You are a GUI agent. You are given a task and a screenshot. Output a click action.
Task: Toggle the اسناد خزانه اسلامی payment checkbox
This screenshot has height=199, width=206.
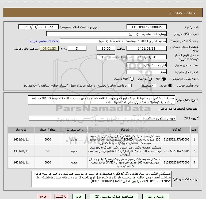130,85
